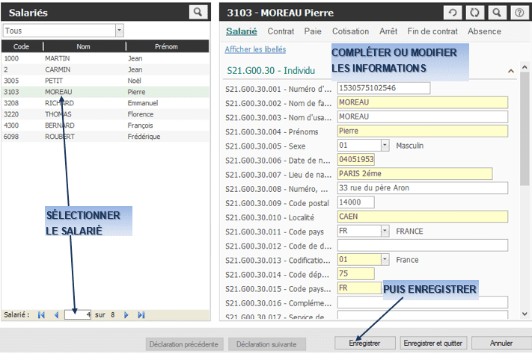Go to next salarié record

pyautogui.click(x=126, y=315)
